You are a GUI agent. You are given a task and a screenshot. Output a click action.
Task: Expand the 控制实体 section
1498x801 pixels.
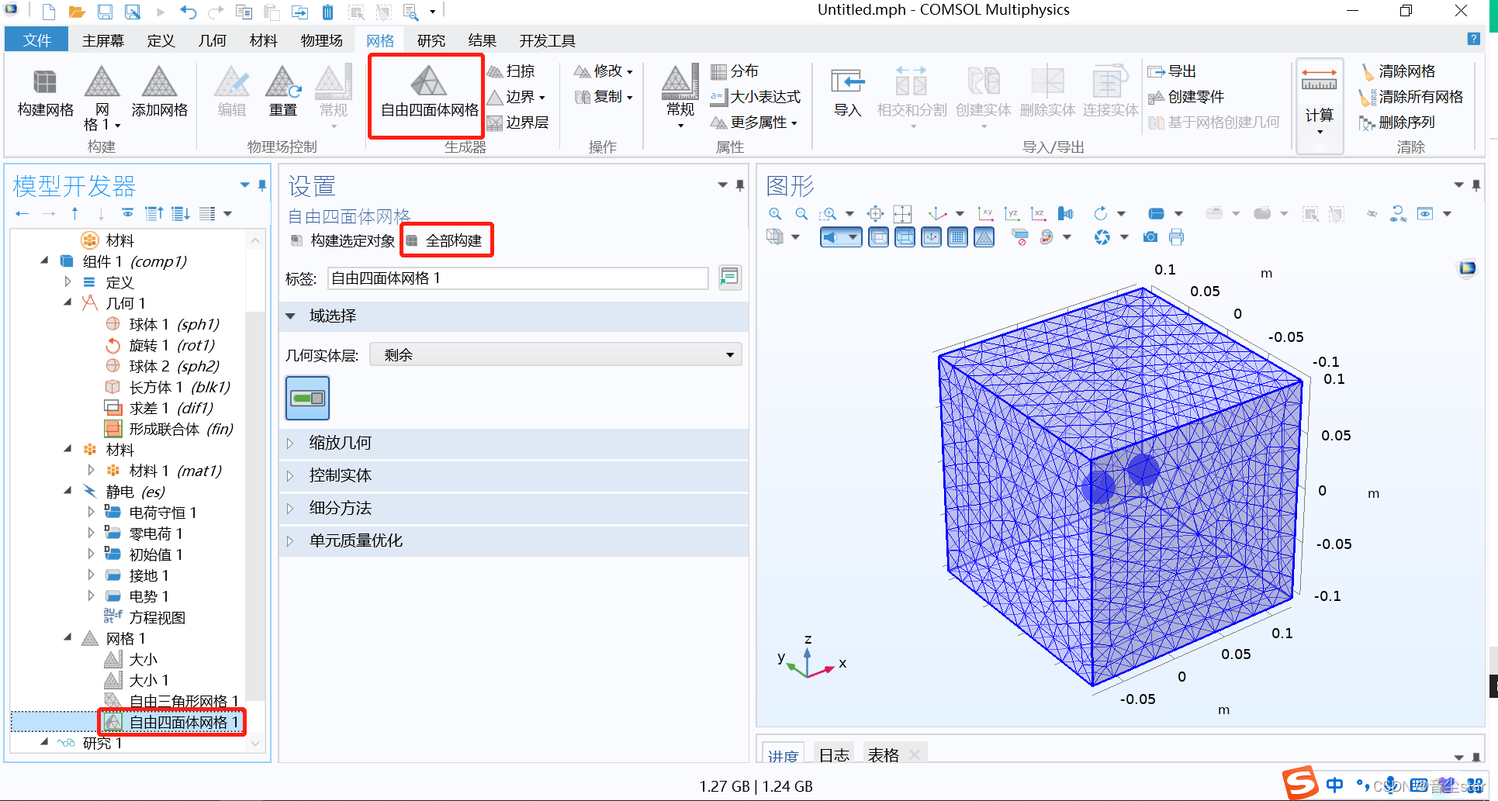click(290, 475)
